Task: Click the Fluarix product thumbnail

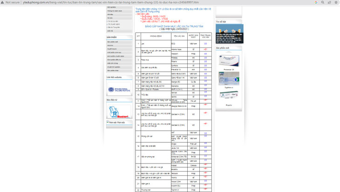Action: [229, 95]
